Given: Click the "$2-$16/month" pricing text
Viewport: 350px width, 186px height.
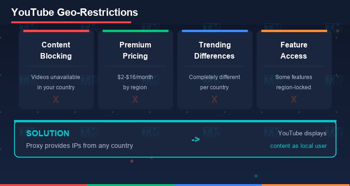Looking at the screenshot, I should pyautogui.click(x=135, y=77).
